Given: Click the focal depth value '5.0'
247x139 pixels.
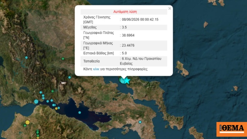Looking at the screenshot, I should [x=124, y=53].
